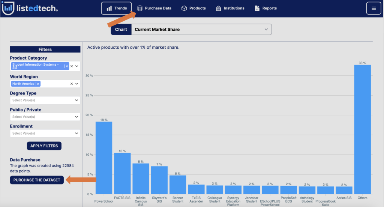Click the ProgressBook Suite bar
The height and width of the screenshot is (207, 384).
[325, 190]
